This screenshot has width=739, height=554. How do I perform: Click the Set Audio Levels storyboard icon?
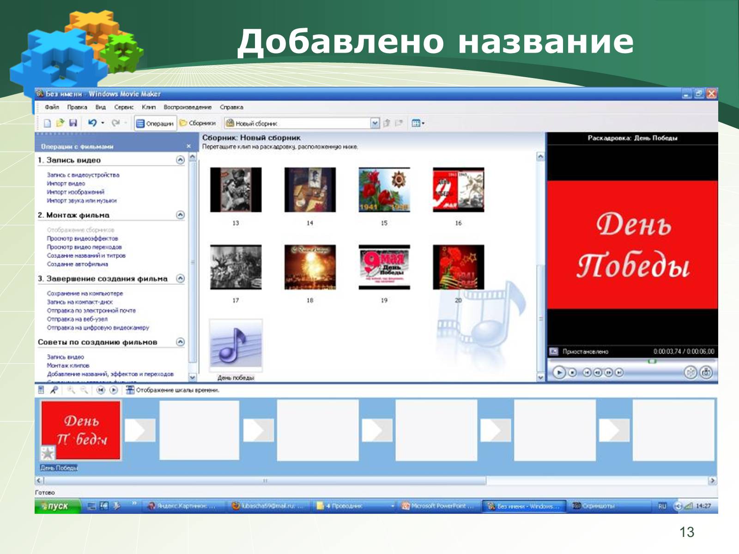coord(41,390)
